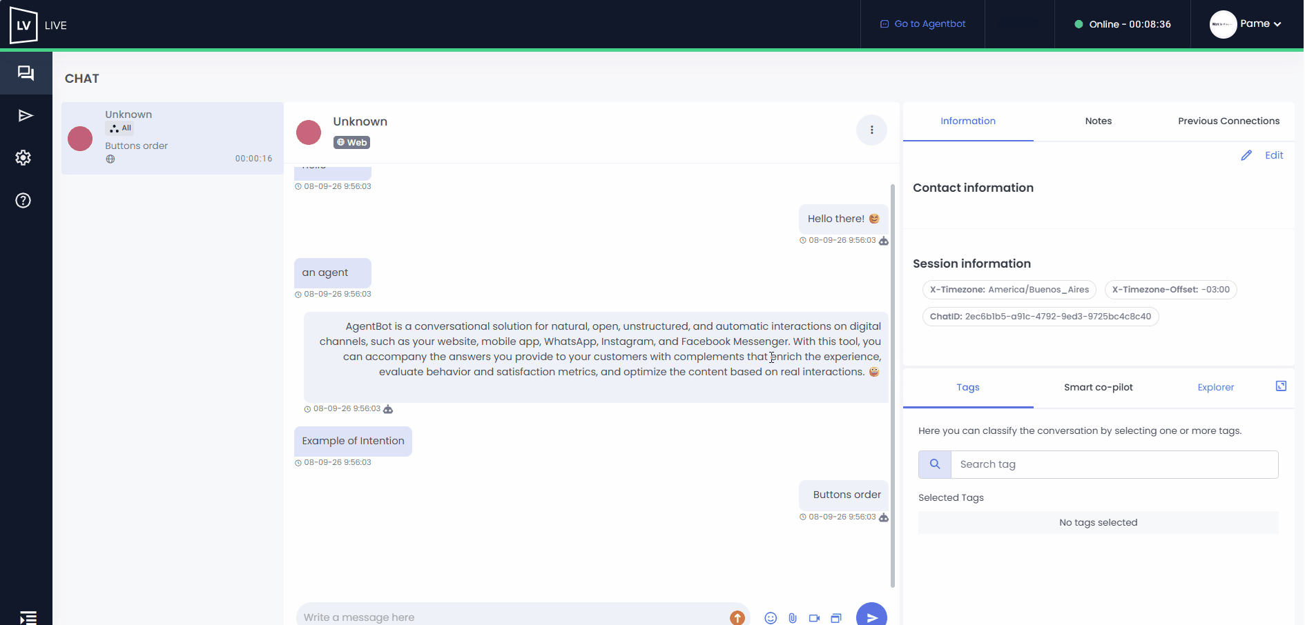Open the outbound send messages sidebar icon
This screenshot has height=625, width=1305.
click(x=26, y=115)
